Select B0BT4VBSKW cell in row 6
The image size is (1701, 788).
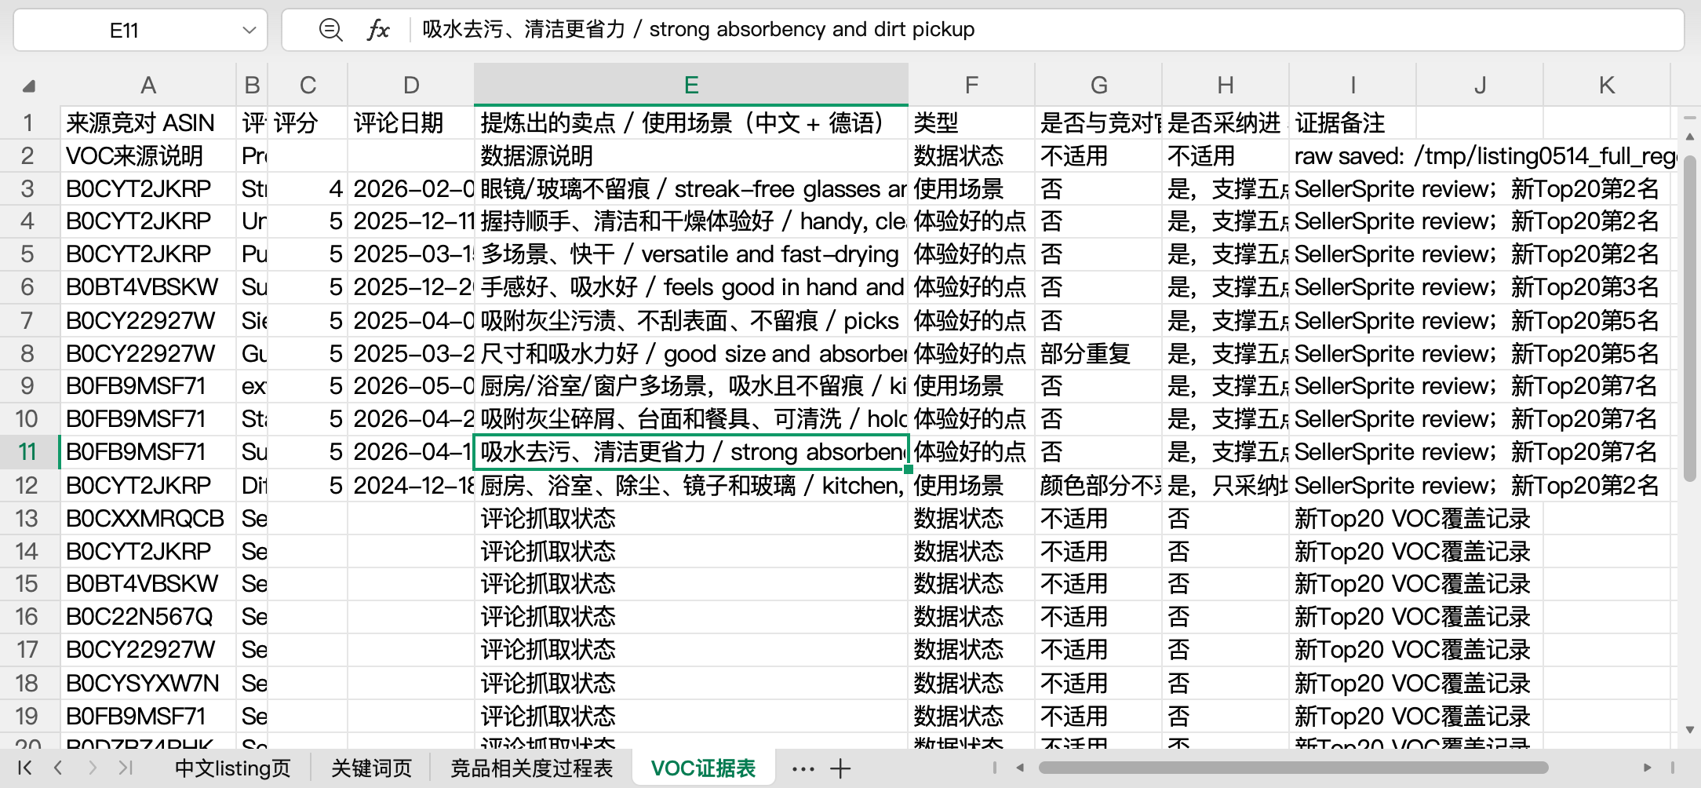[148, 287]
